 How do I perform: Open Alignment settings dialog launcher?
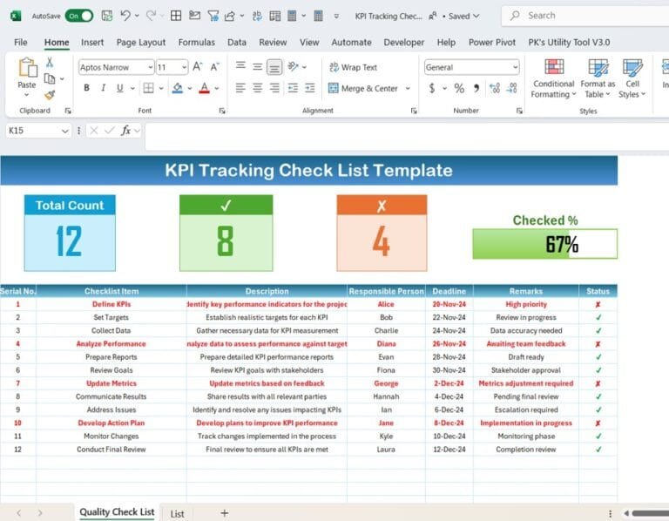click(x=414, y=111)
